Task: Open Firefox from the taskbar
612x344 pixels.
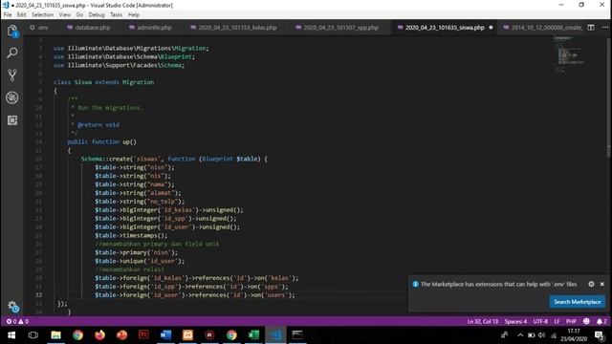Action: [x=99, y=335]
